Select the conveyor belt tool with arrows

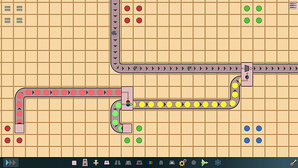point(85,162)
